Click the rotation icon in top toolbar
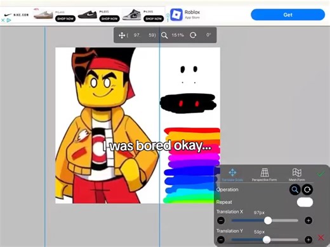Viewport: 330px width, 247px height. pos(193,35)
